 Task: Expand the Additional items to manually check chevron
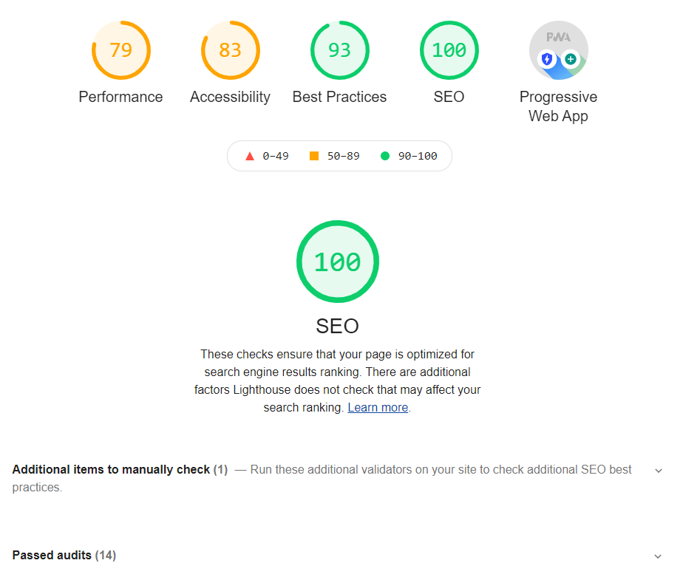coord(659,471)
